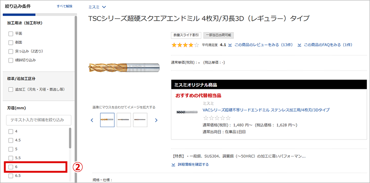
Task: Open the ミスミ brand dropdown
Action: 97,7
